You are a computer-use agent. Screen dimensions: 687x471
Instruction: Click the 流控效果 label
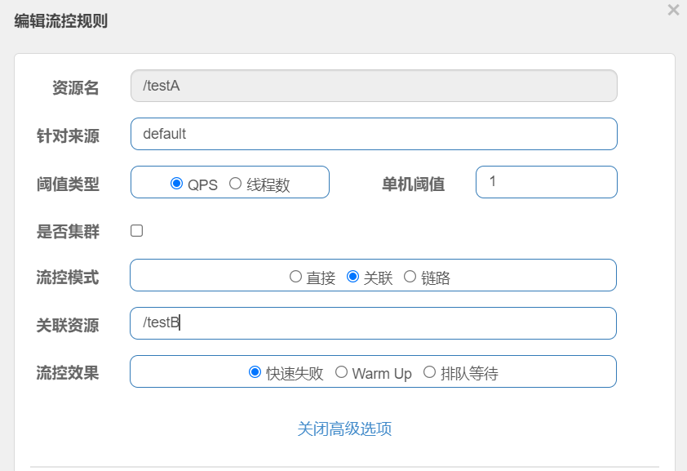pyautogui.click(x=68, y=373)
